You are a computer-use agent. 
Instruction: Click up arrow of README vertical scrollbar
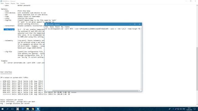point(197,6)
